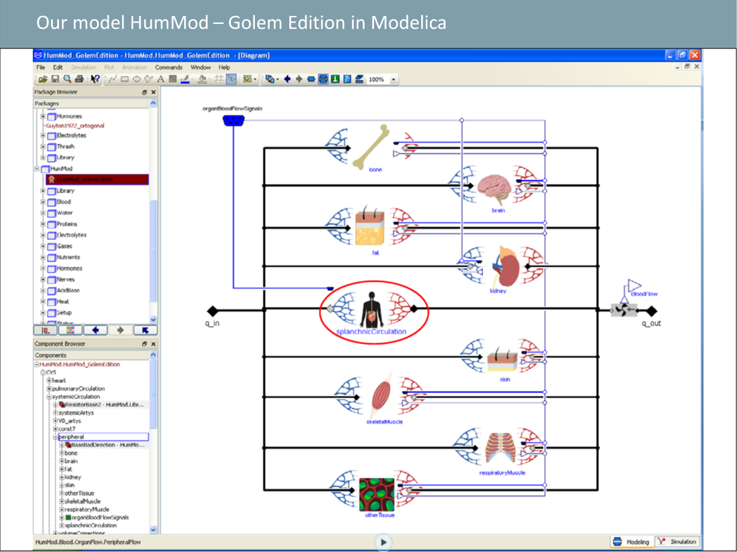Click the Save diskette icon

point(54,79)
